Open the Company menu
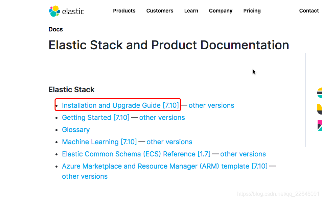Image resolution: width=322 pixels, height=200 pixels. [221, 11]
